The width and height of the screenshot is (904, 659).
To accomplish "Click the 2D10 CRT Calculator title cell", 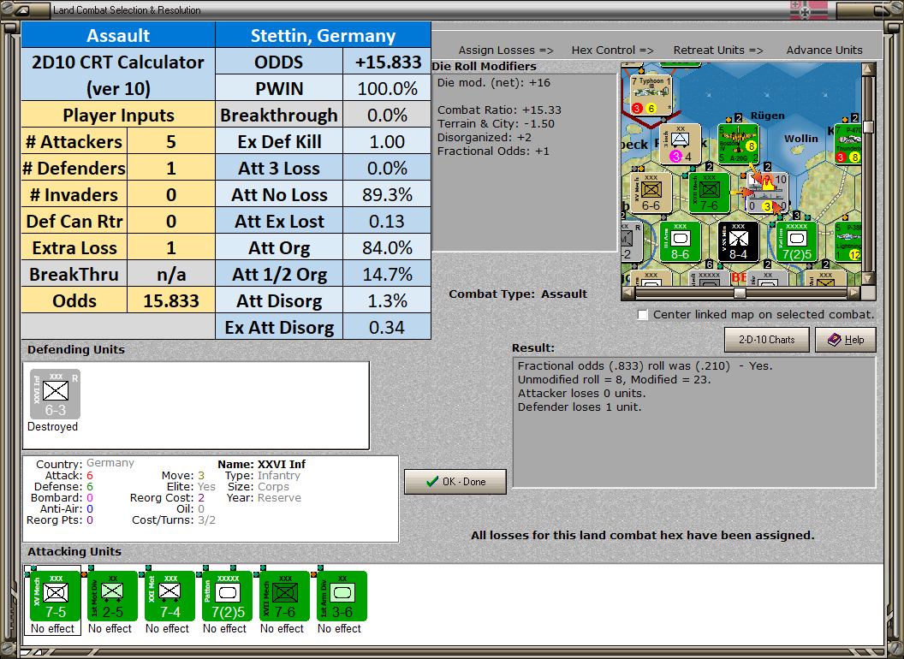I will click(118, 75).
